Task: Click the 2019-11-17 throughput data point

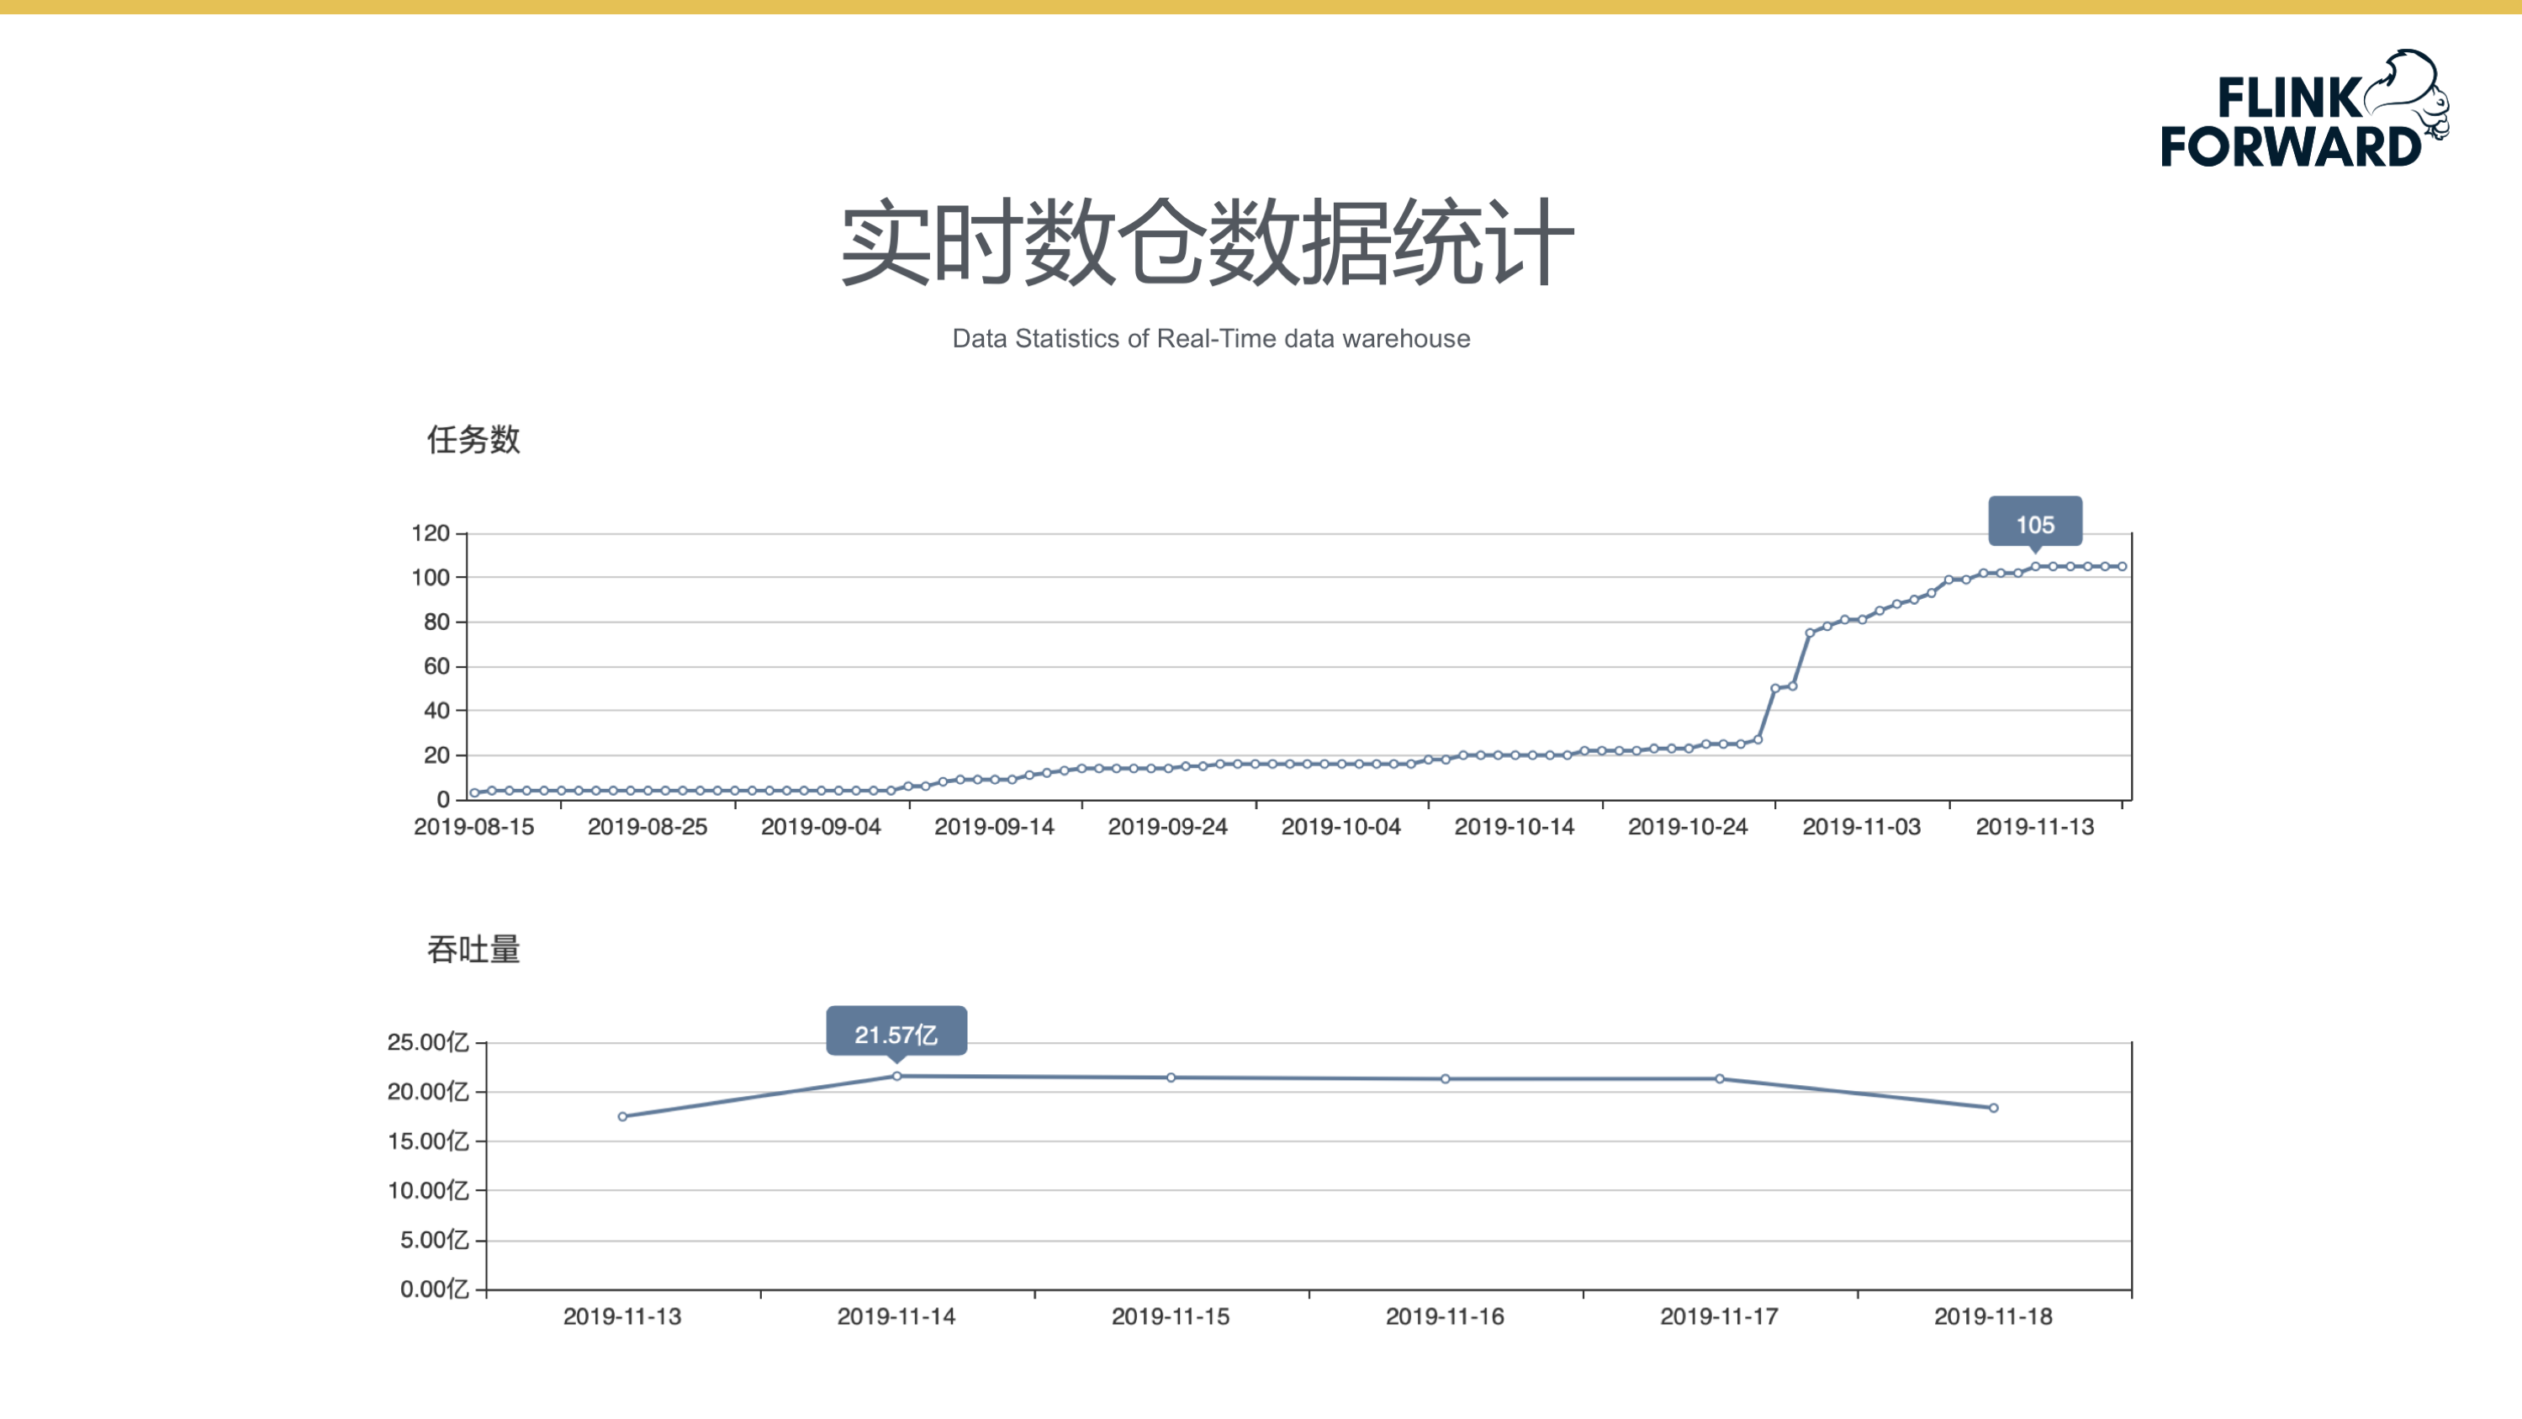Action: coord(1719,1079)
